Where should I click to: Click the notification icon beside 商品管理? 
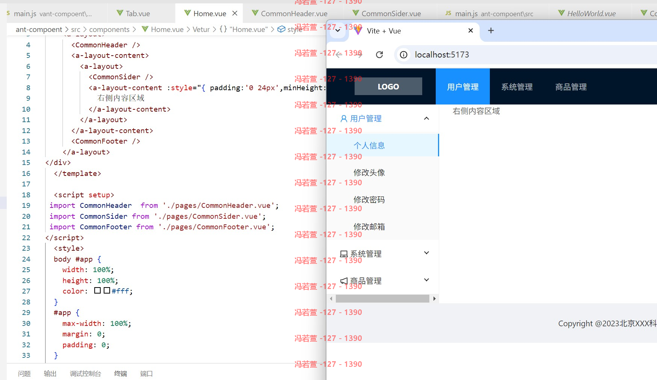344,281
